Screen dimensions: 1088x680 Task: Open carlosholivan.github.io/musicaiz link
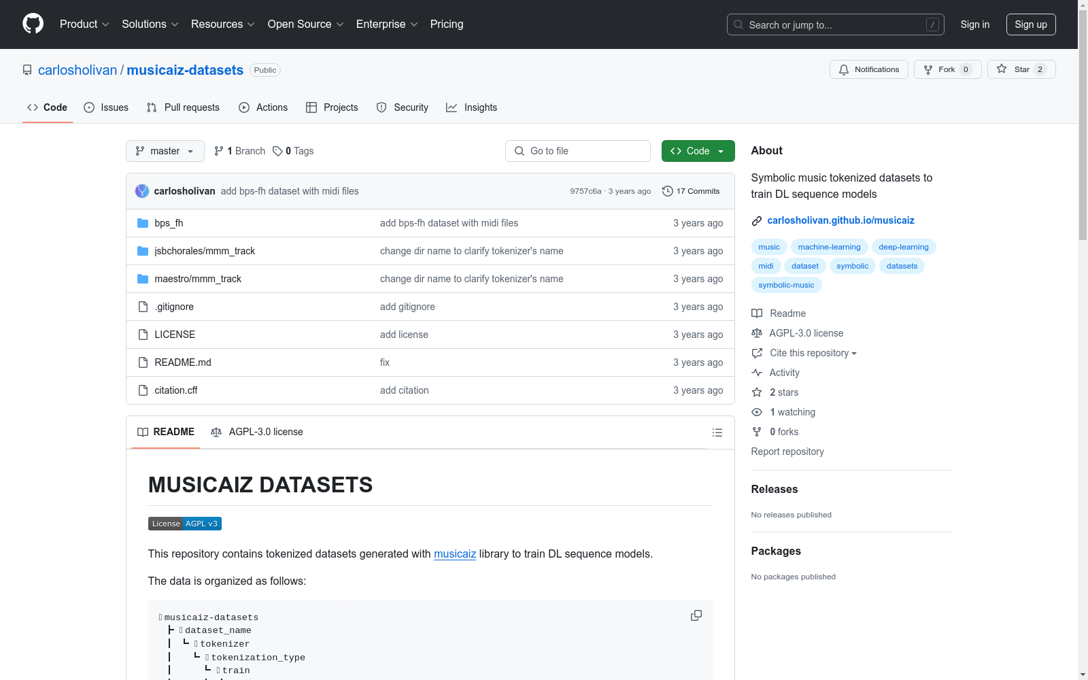[x=840, y=220]
